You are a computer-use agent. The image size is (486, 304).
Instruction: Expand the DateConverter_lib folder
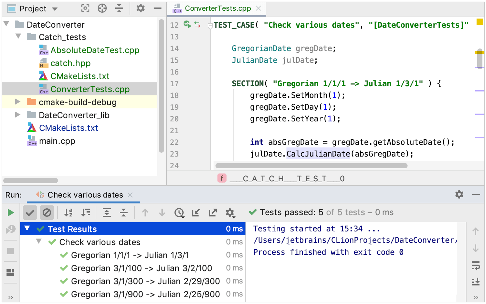click(18, 115)
